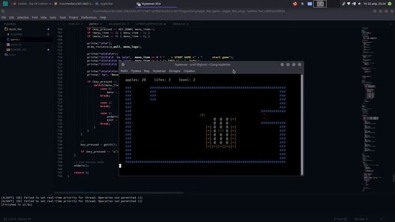Viewport: 395px width, 222px height.
Task: Switch to the AppleWar taskbar window button
Action: point(104,4)
